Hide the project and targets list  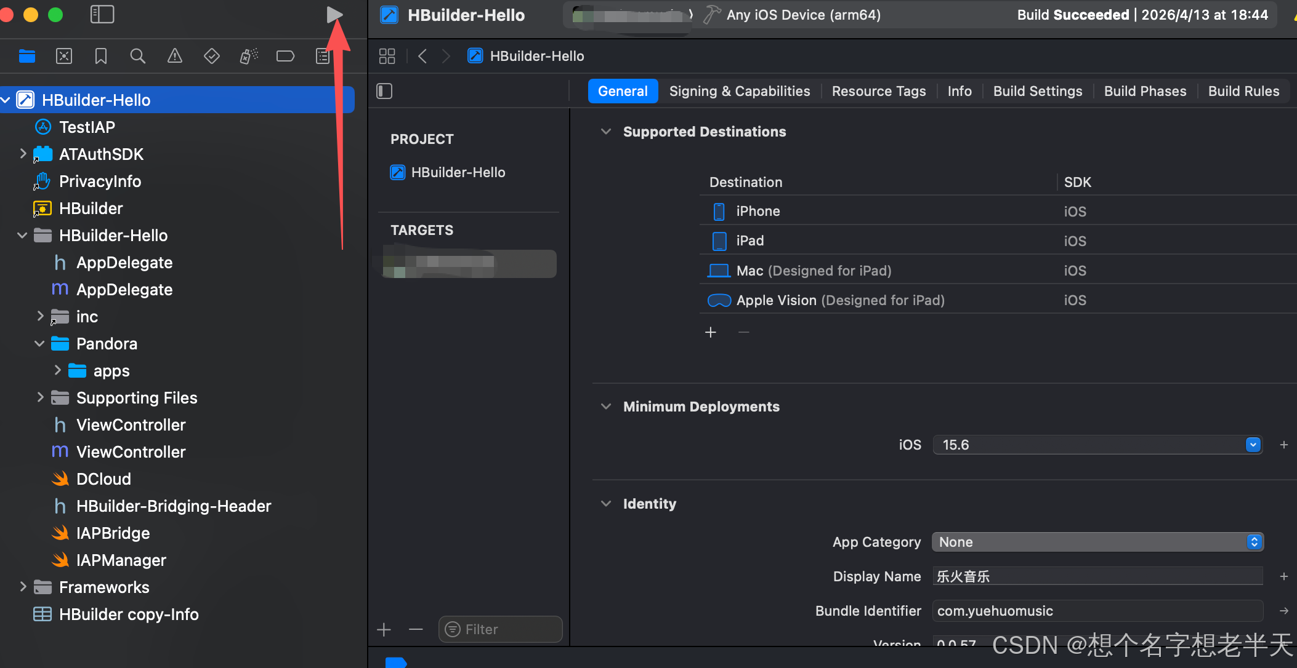(x=384, y=92)
